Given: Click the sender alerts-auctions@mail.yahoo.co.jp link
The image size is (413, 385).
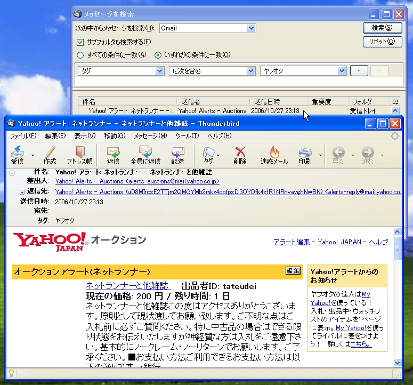Looking at the screenshot, I should coord(137,181).
